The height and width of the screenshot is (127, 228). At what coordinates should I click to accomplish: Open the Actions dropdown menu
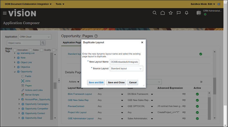coord(74,82)
